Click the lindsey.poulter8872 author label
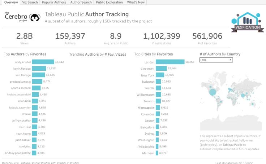266x164 pixels. (18, 153)
